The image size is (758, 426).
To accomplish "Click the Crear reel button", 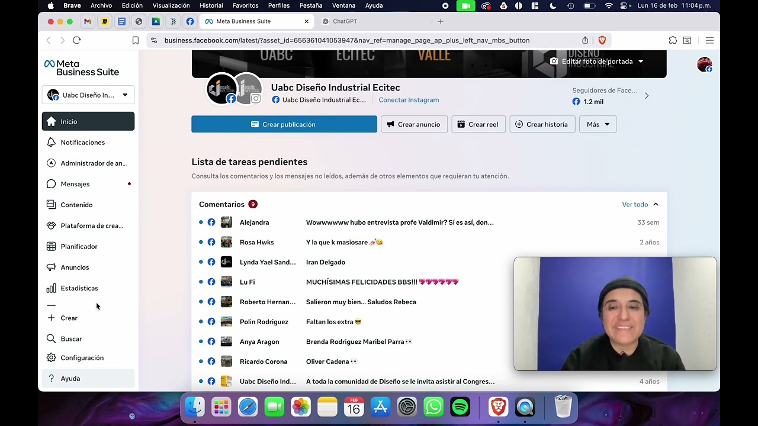I will (478, 124).
